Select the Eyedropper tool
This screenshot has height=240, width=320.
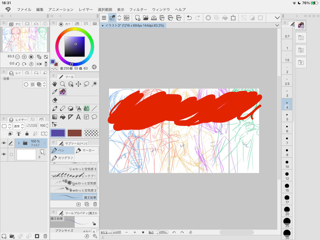[x=54, y=92]
